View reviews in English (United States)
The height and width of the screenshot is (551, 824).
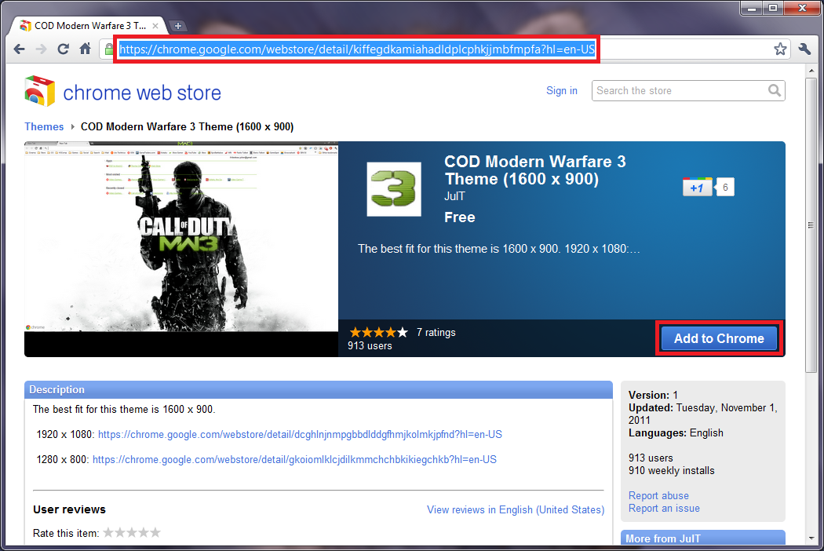coord(516,509)
